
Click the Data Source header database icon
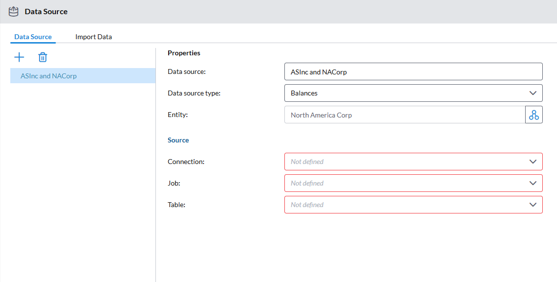tap(14, 11)
